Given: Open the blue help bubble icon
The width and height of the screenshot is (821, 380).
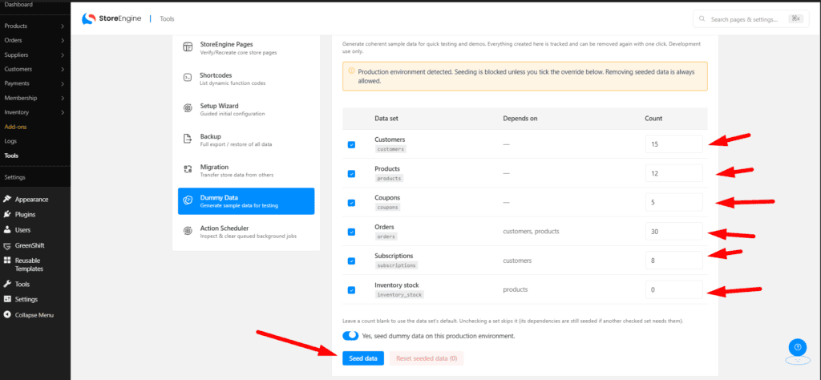Looking at the screenshot, I should pyautogui.click(x=798, y=347).
